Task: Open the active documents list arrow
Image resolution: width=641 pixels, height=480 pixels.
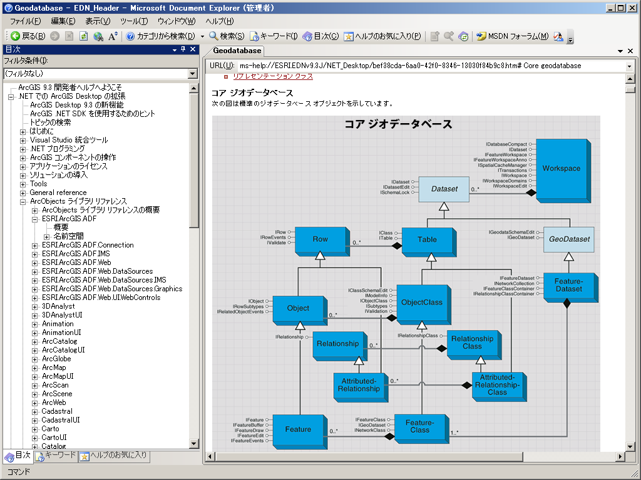Action: coord(620,51)
